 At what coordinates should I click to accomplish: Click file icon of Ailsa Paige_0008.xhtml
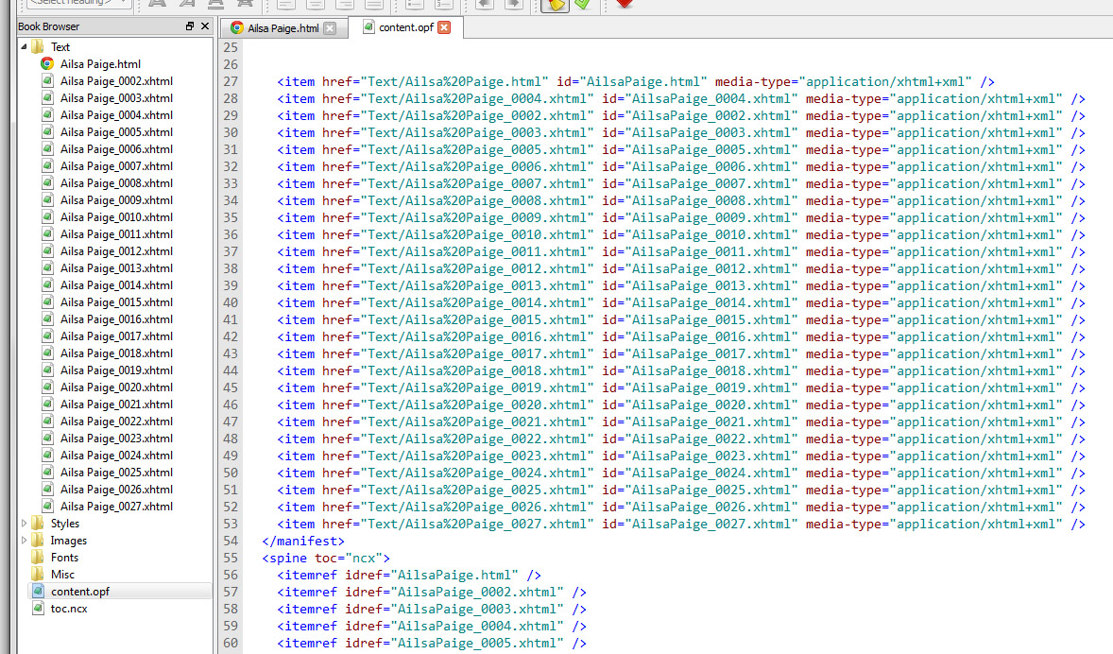[x=47, y=183]
